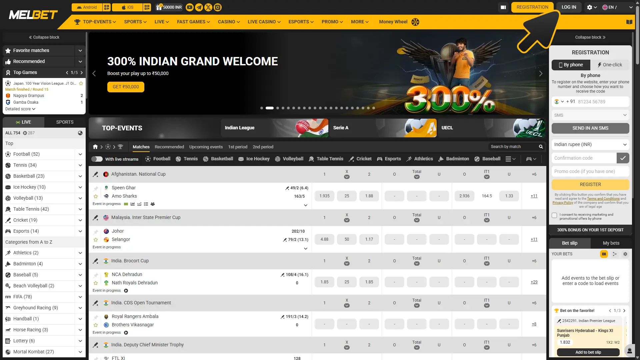Screen dimensions: 640x360
Task: Click the search magnifier icon
Action: point(541,147)
